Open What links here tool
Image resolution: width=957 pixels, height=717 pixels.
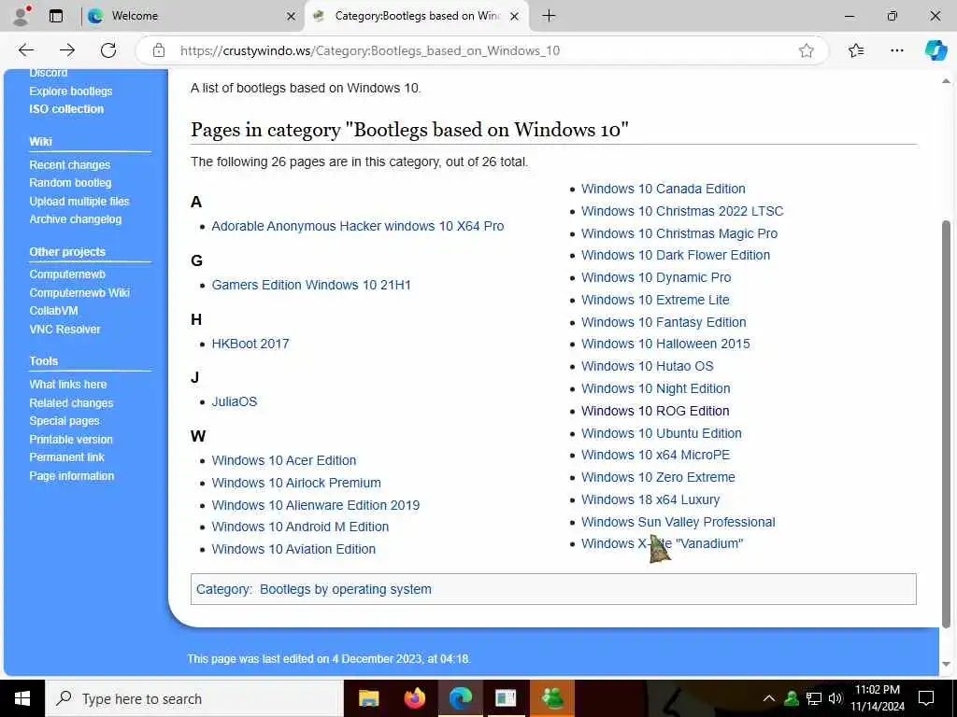tap(67, 384)
